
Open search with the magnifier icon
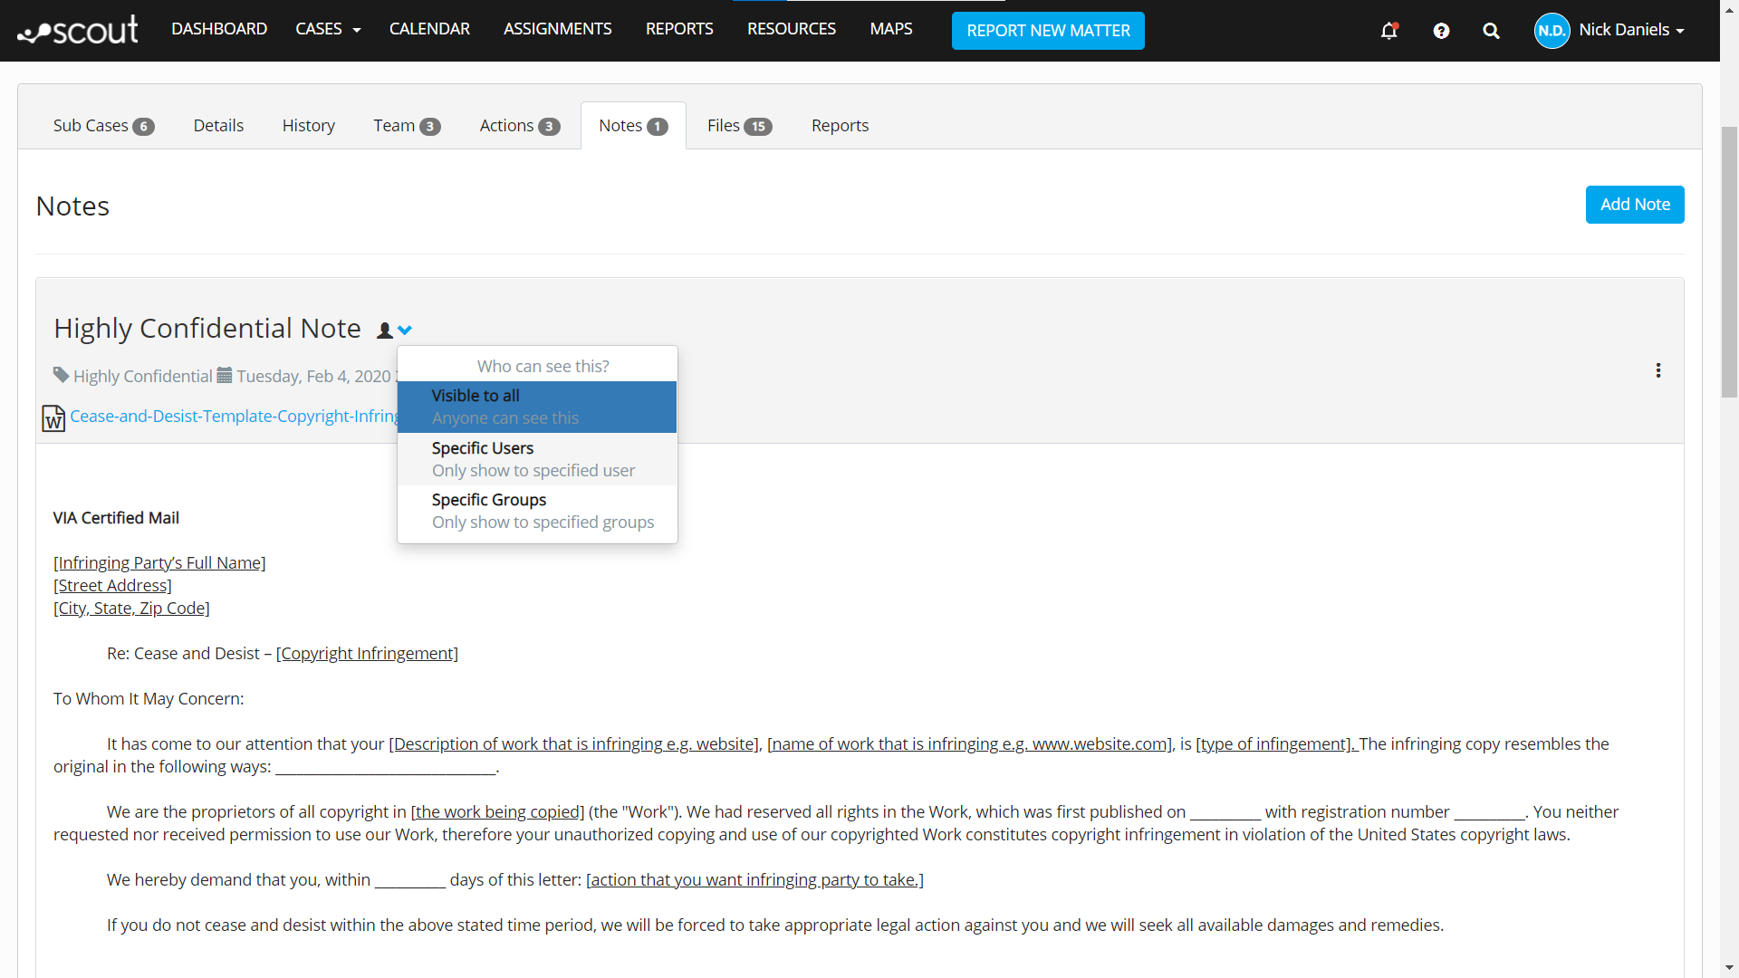[1491, 31]
